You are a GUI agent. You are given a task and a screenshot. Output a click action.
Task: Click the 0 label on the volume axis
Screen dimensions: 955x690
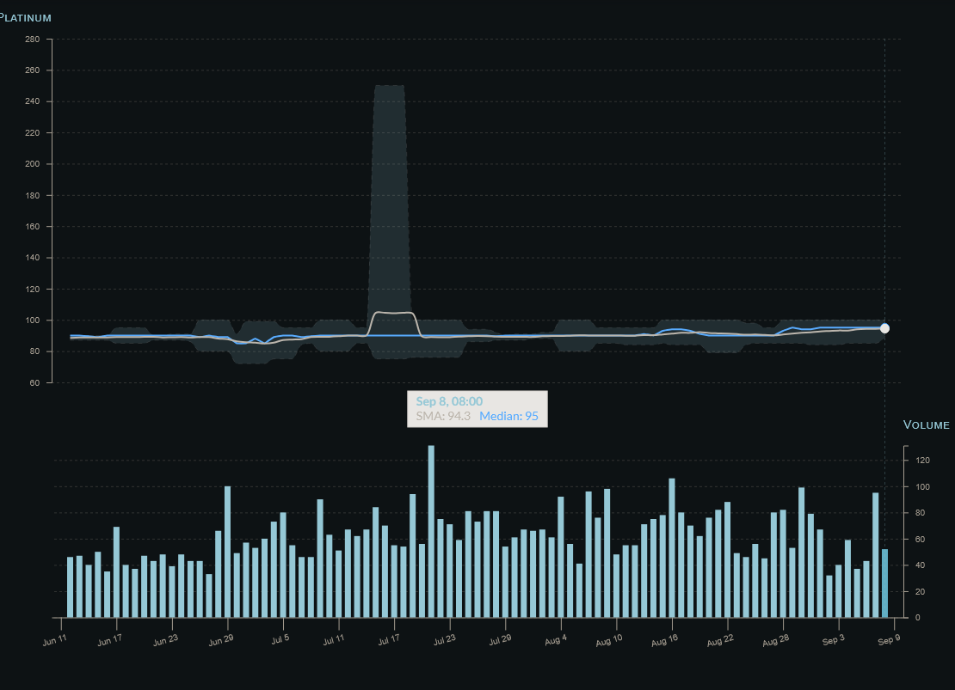pos(918,618)
